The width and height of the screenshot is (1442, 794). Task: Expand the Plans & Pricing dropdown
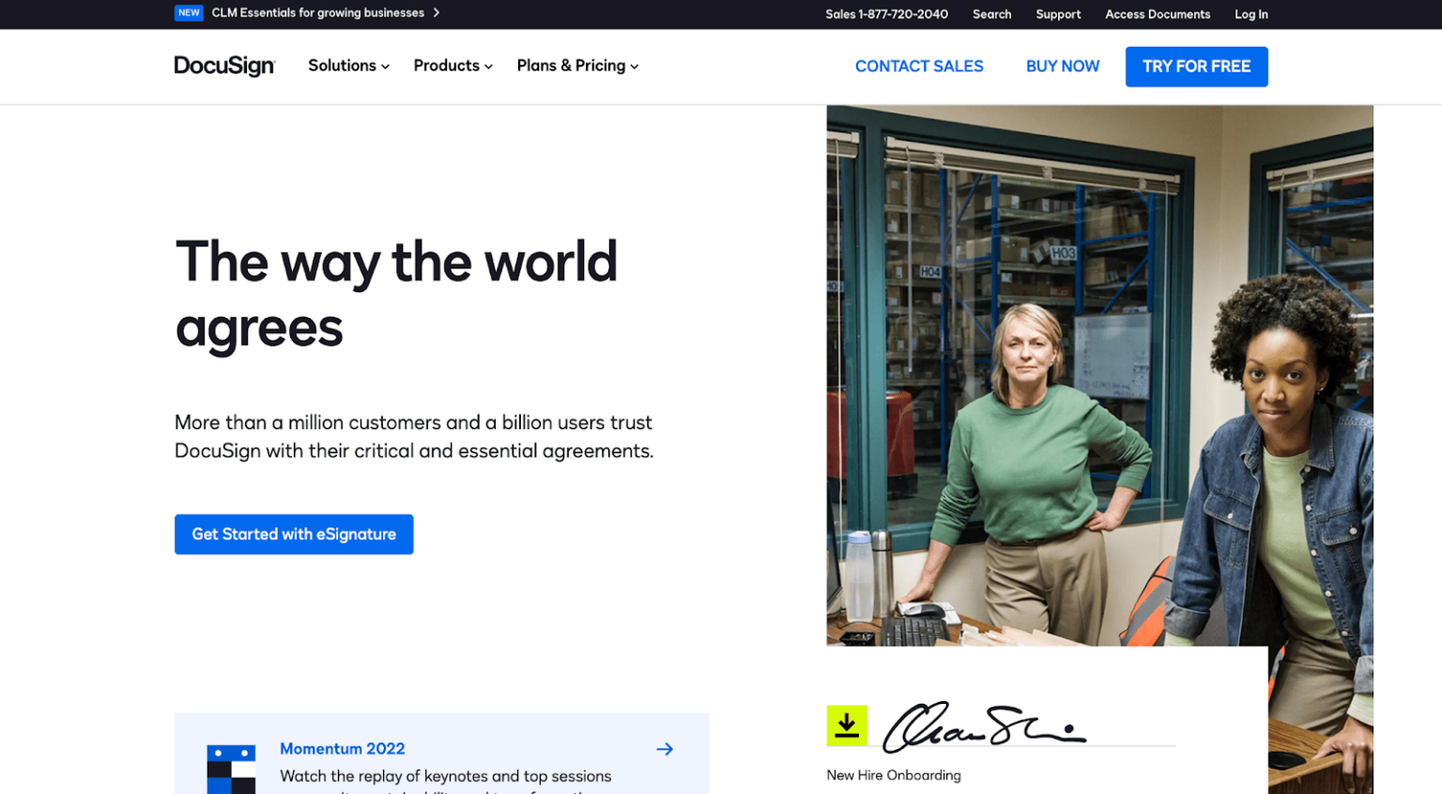(x=577, y=66)
